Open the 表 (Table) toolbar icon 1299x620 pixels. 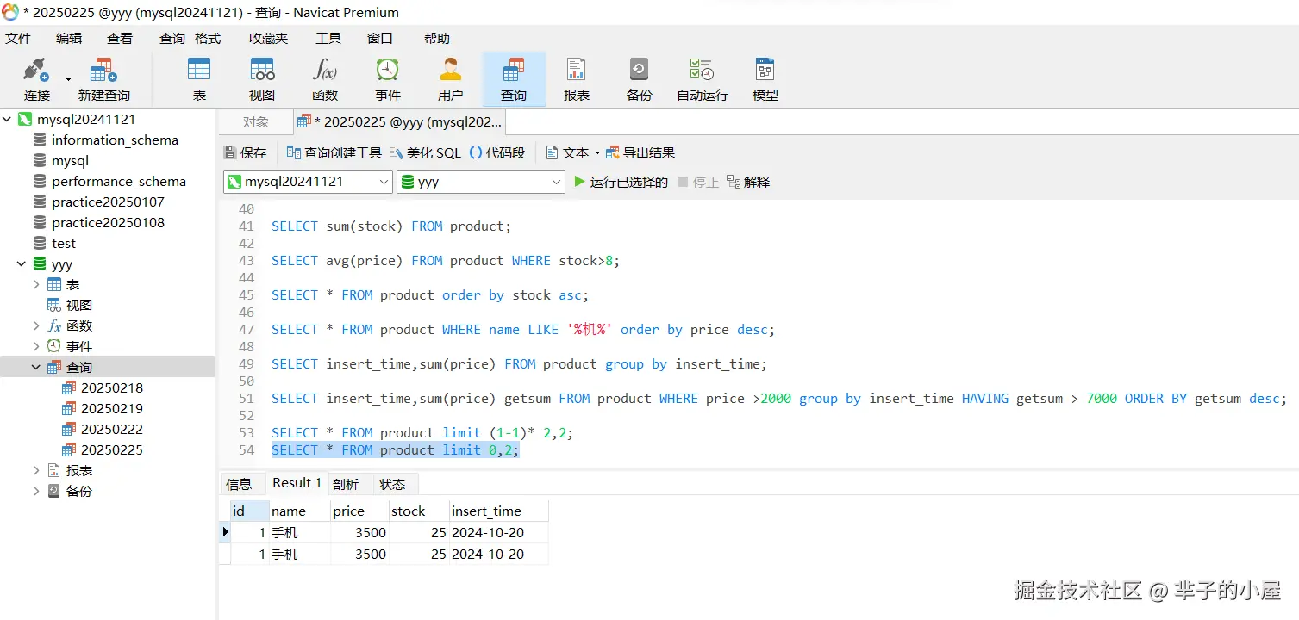[x=199, y=79]
